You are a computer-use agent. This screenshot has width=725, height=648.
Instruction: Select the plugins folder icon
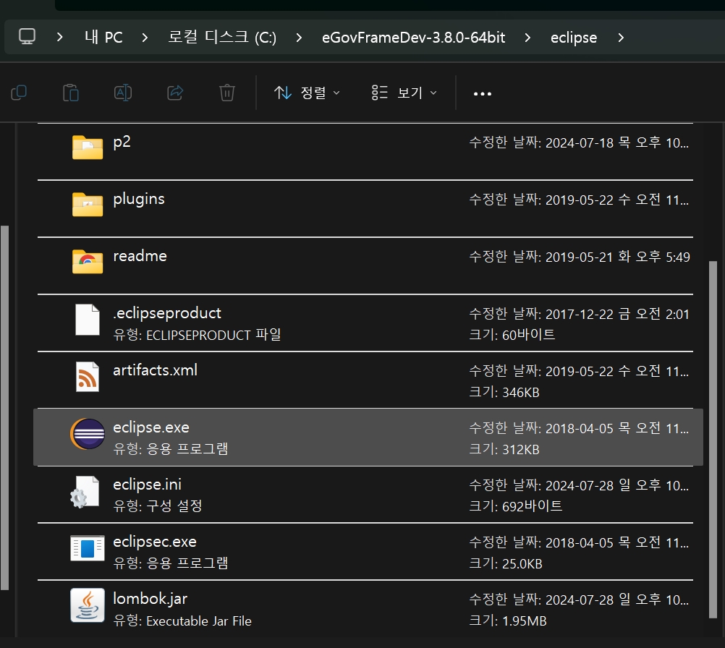[88, 204]
